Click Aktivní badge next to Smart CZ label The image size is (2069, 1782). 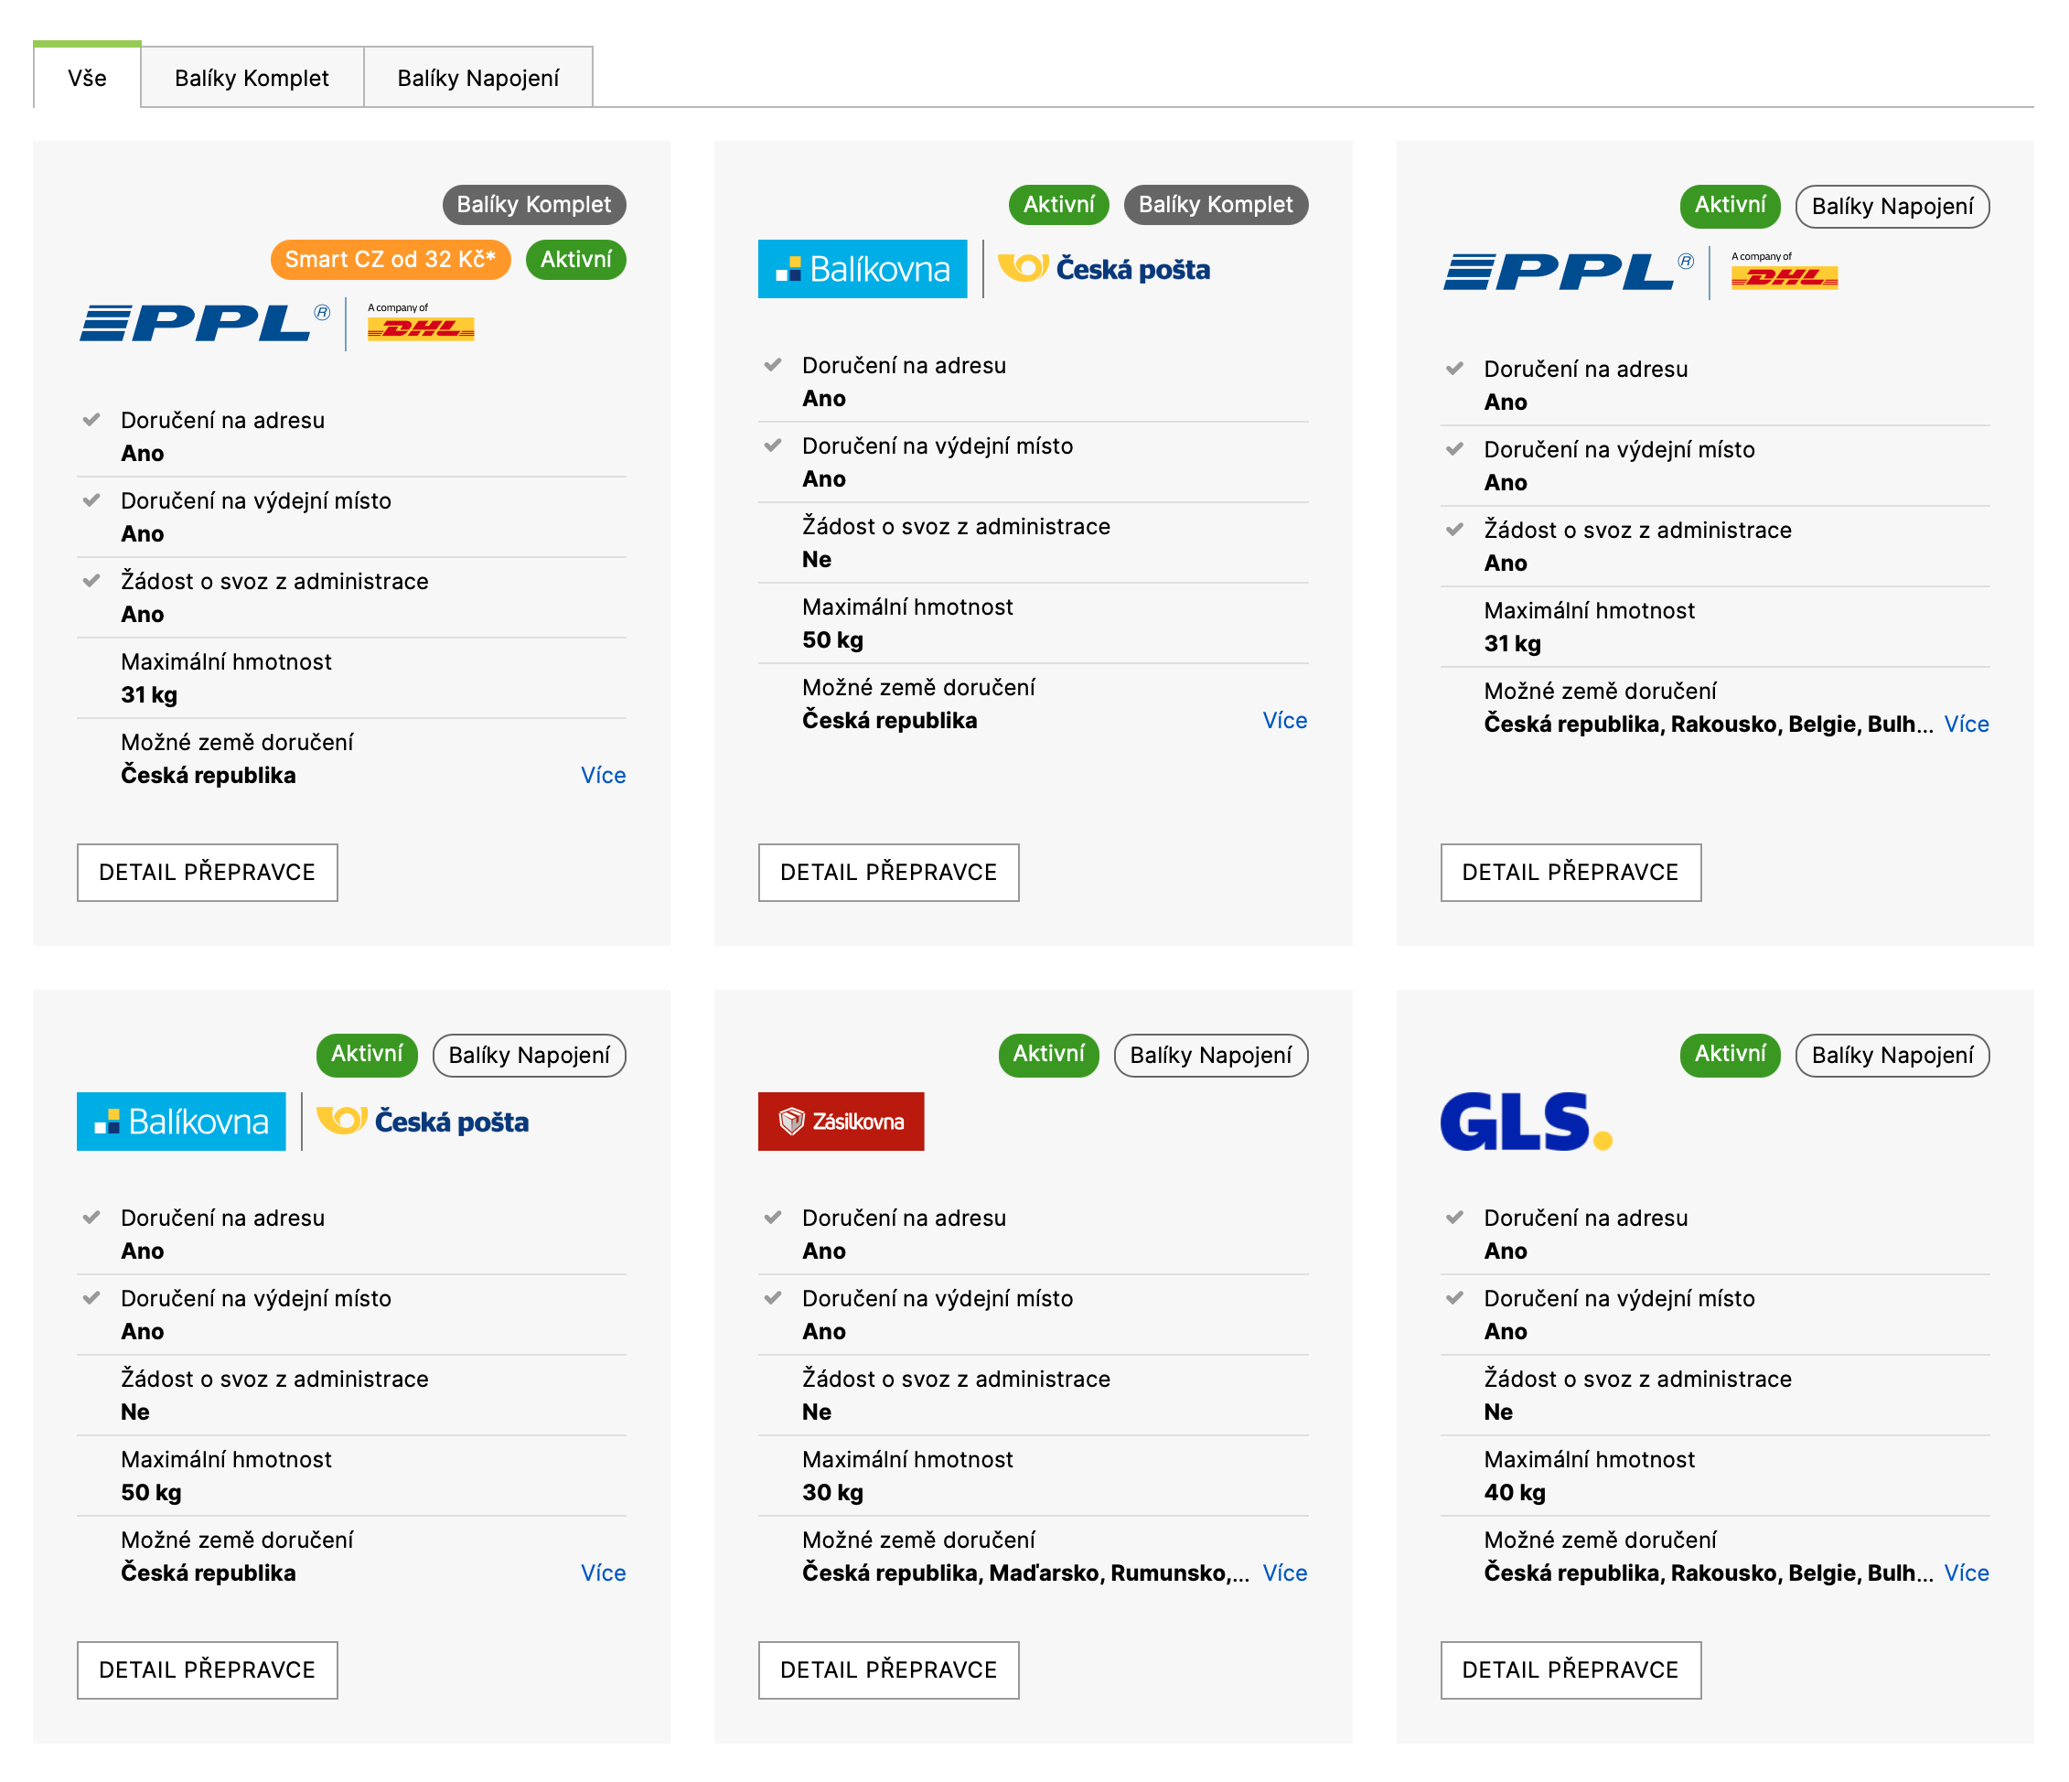(576, 260)
